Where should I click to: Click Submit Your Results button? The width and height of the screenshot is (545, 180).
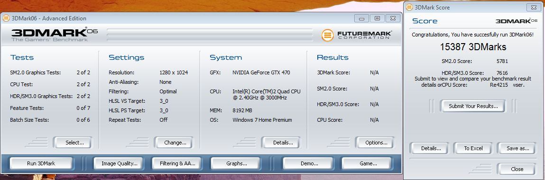473,106
